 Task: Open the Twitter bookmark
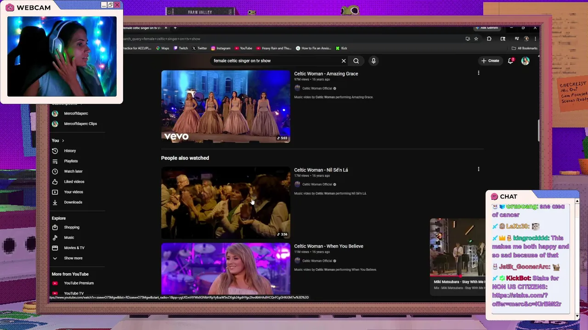(199, 48)
